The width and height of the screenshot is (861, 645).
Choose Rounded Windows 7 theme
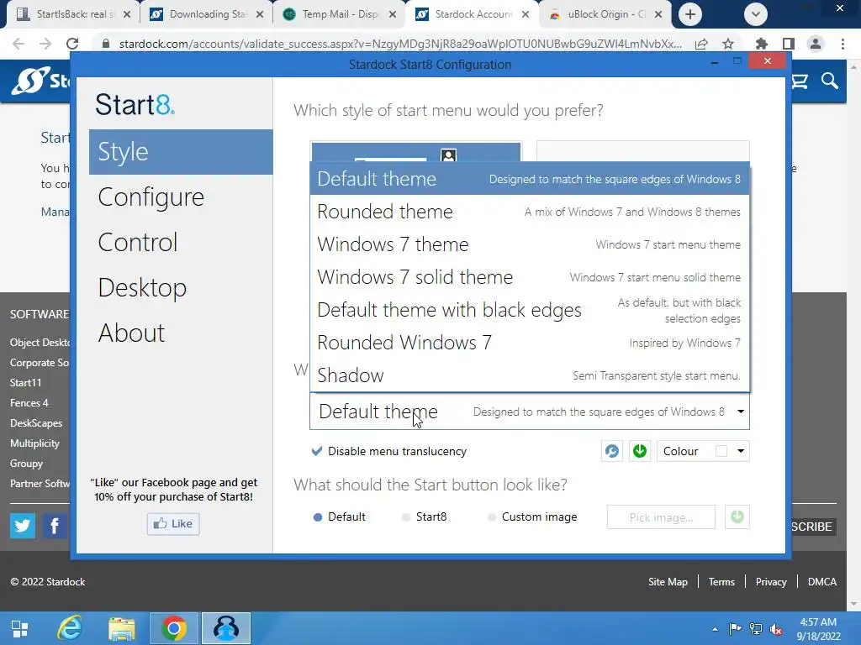[x=530, y=343]
